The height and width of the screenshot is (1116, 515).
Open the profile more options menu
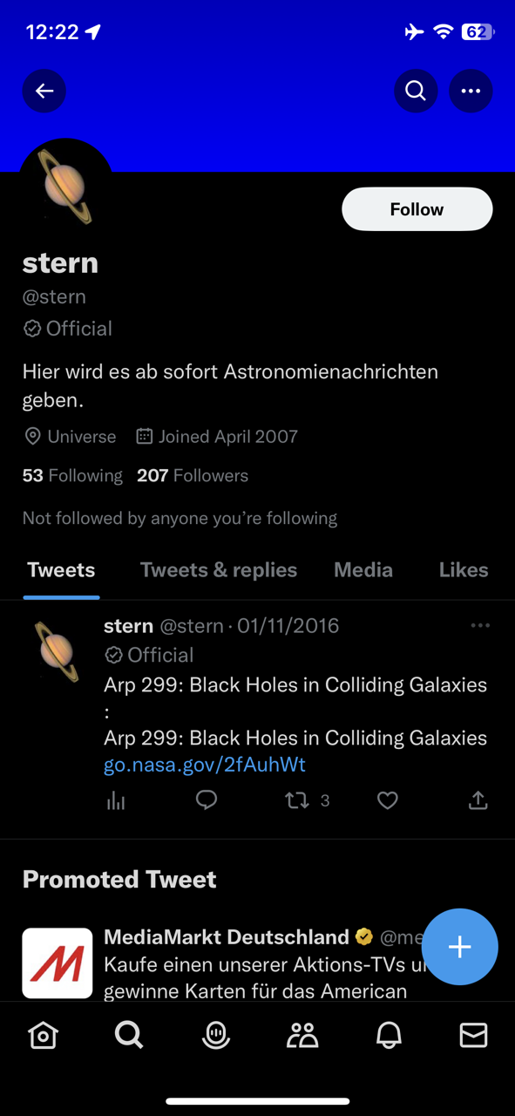tap(471, 91)
